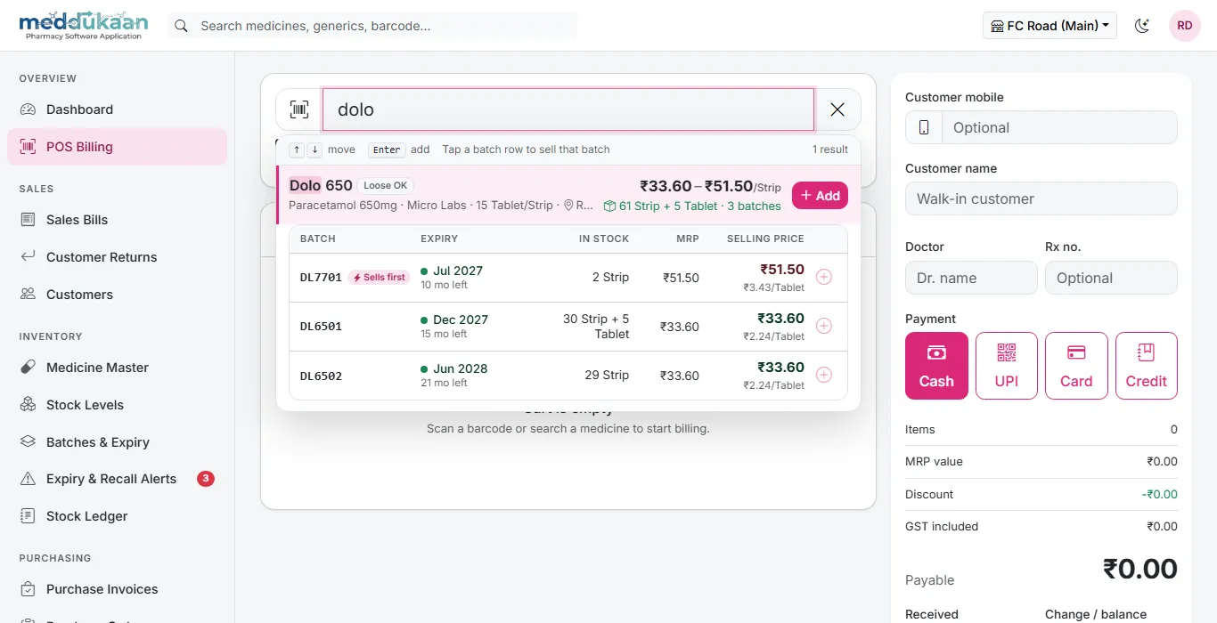This screenshot has height=623, width=1217.
Task: Add batch DL7701 with its plus icon
Action: tap(824, 277)
